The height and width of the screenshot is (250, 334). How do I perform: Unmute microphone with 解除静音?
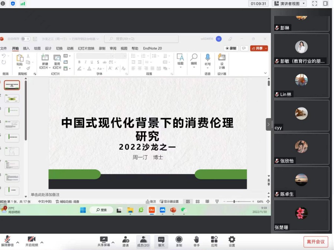(7, 240)
